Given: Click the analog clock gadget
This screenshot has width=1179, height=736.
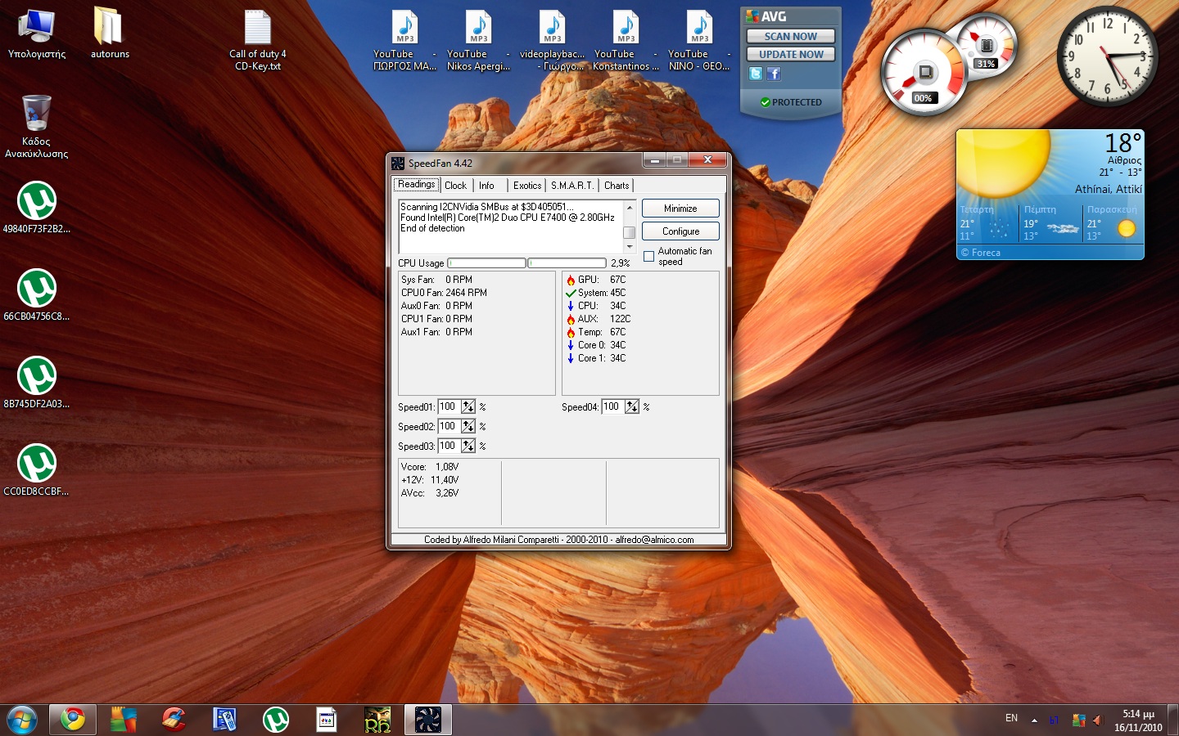Looking at the screenshot, I should pyautogui.click(x=1107, y=56).
